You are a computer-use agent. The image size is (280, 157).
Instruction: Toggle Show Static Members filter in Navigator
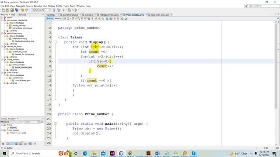pyautogui.click(x=12, y=143)
